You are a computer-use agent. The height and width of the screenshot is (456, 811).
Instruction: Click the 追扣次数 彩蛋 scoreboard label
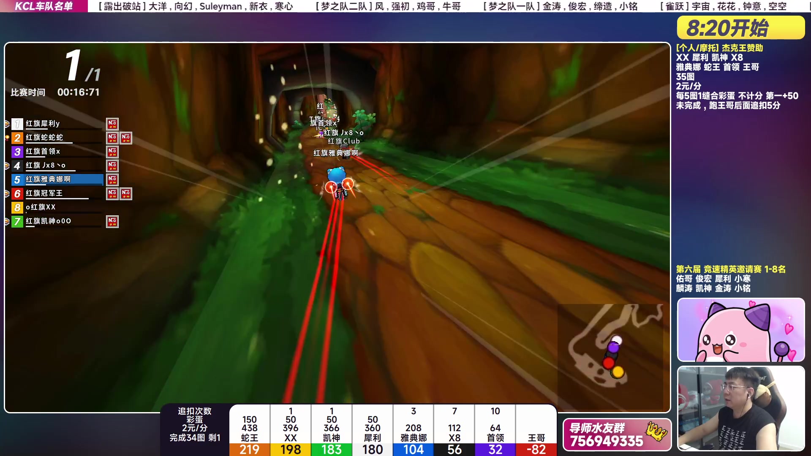(x=195, y=415)
